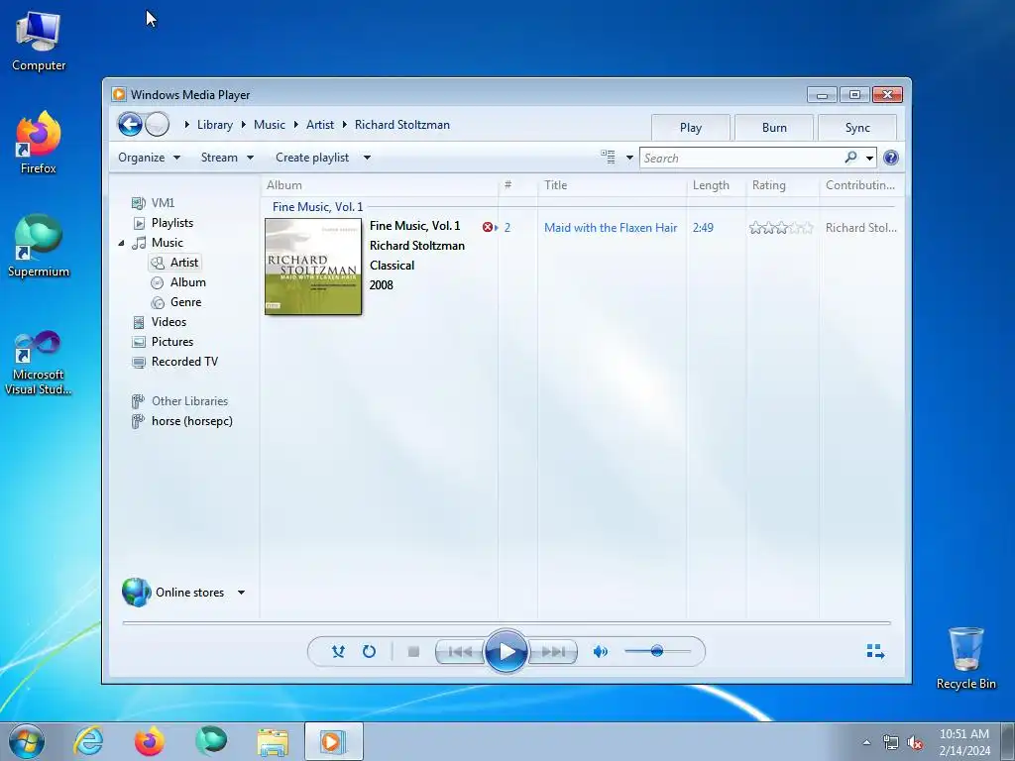The image size is (1015, 761).
Task: Open the View options dropdown arrow
Action: point(629,158)
